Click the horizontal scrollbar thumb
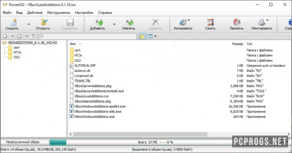292x153 pixels. (x=140, y=134)
